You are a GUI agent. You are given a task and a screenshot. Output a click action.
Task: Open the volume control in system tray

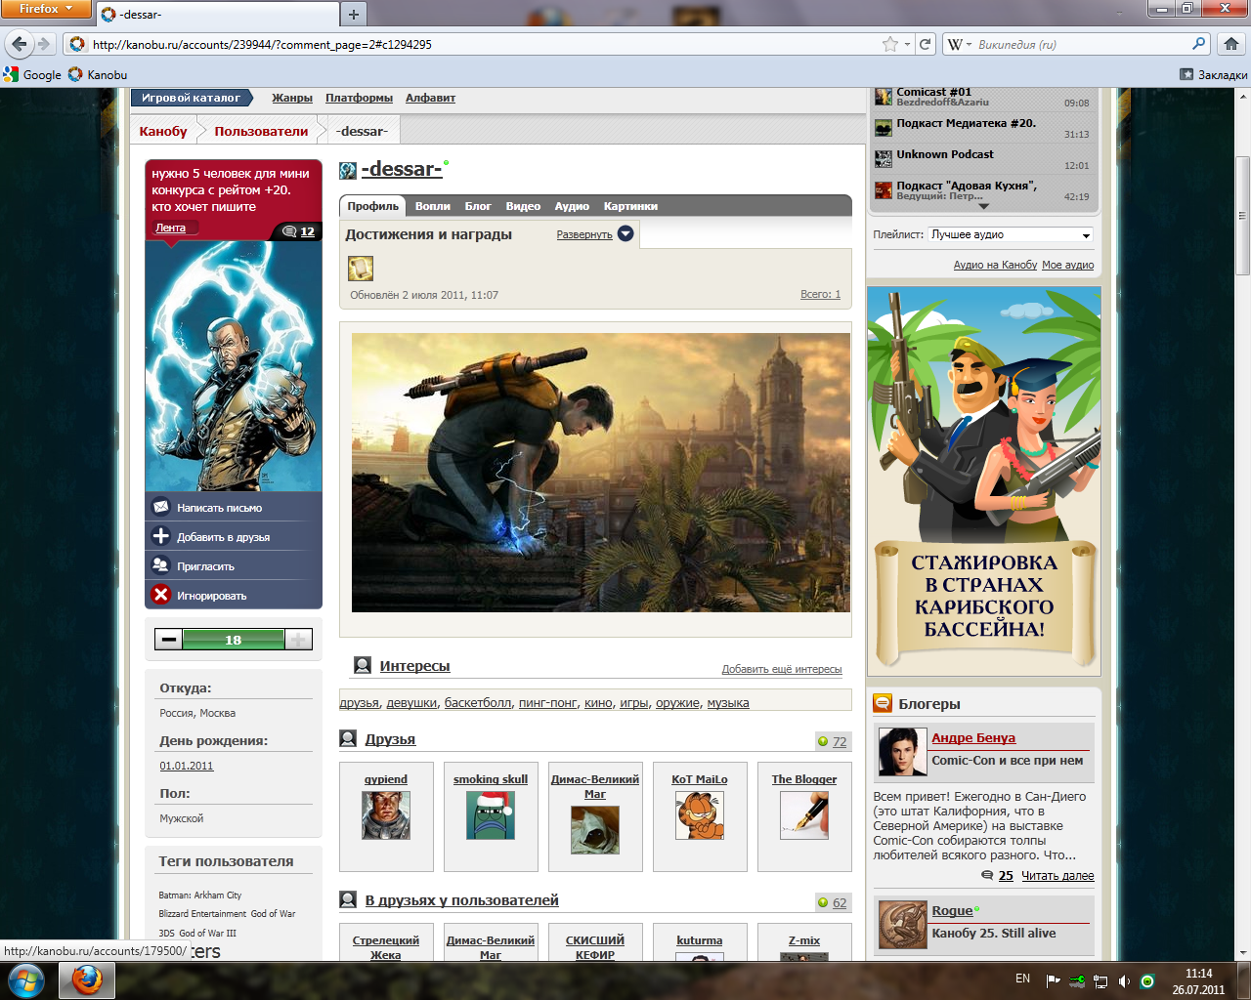(x=1124, y=980)
